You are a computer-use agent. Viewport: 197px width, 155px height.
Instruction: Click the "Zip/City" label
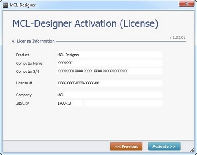[23, 103]
